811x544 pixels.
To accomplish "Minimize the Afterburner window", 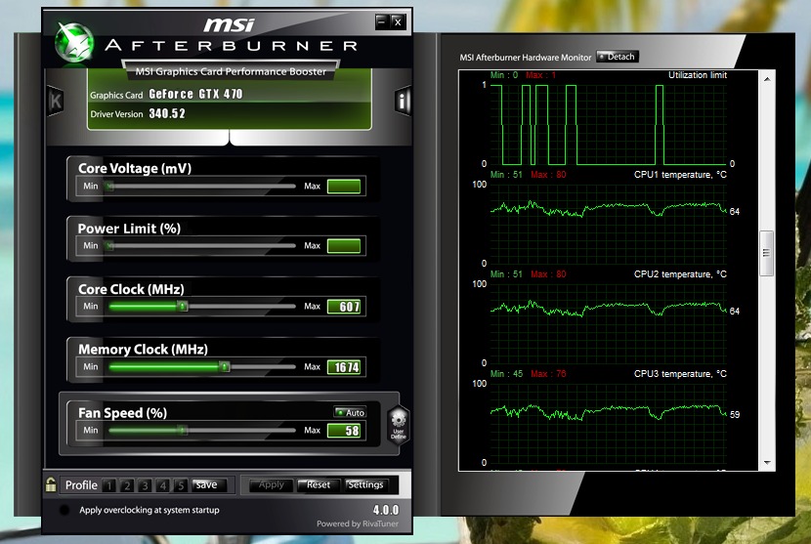I will point(382,21).
